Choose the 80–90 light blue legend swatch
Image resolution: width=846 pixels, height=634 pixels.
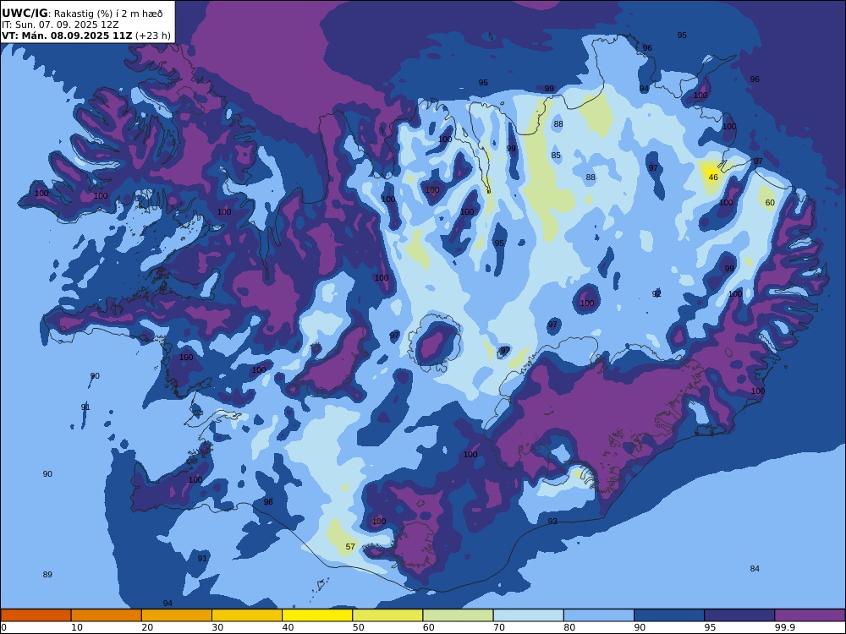click(599, 615)
